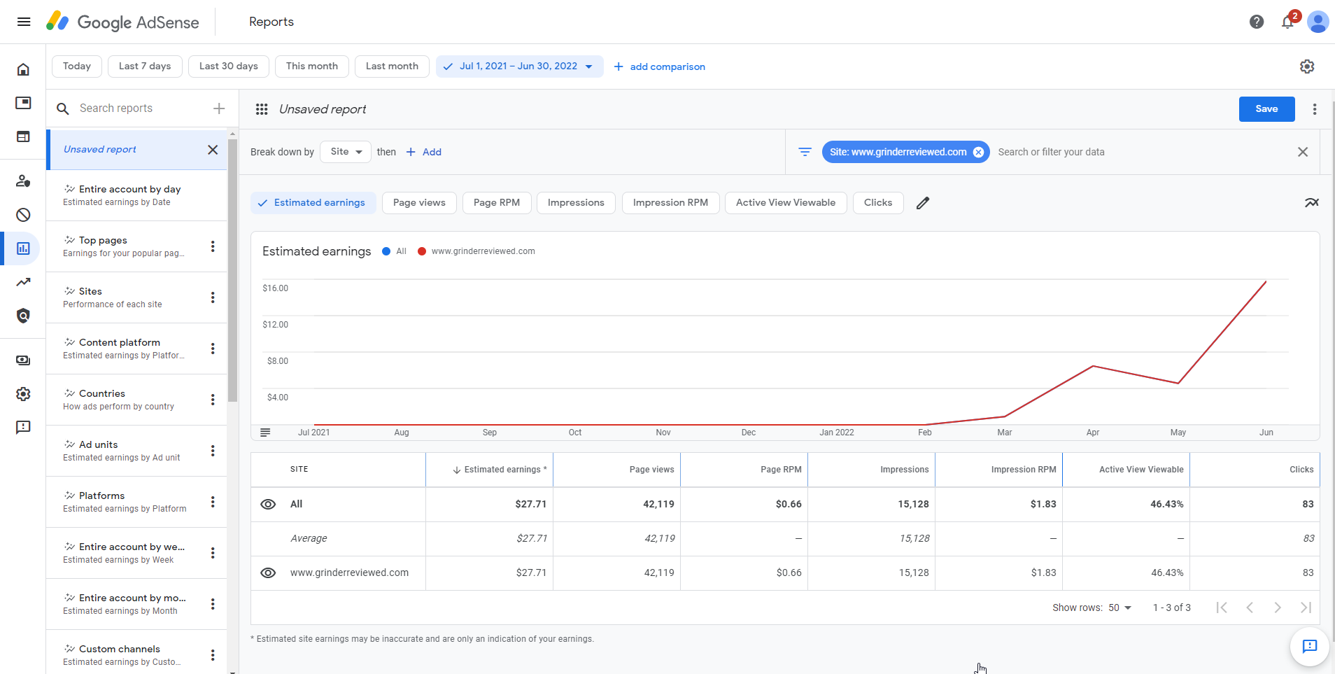
Task: Open options for Ad units report
Action: point(213,451)
